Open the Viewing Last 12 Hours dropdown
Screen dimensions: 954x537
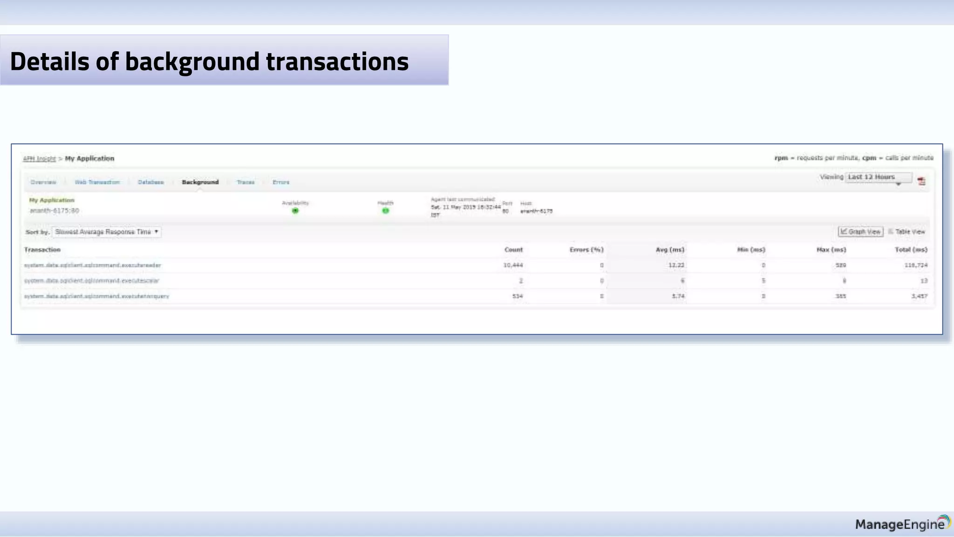pyautogui.click(x=879, y=177)
